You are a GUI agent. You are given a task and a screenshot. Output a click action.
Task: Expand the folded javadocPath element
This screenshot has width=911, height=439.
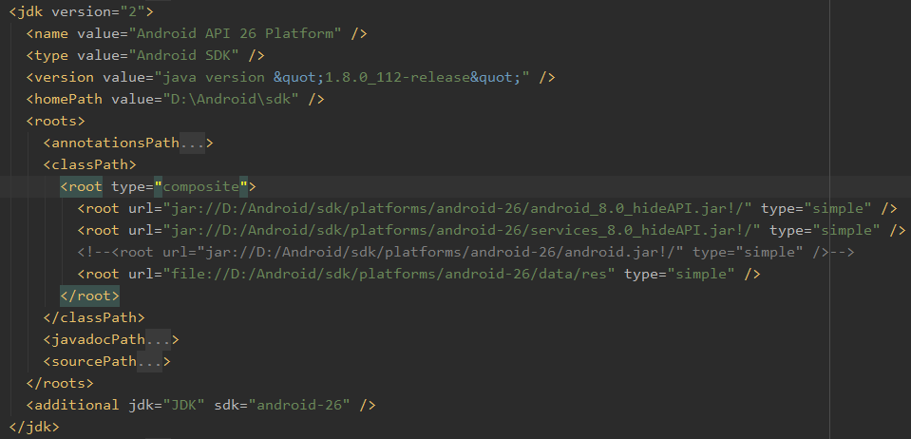[x=159, y=340]
